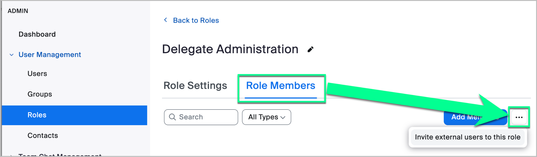Screen dimensions: 537x157
Task: Select the Role Members tab
Action: 281,86
